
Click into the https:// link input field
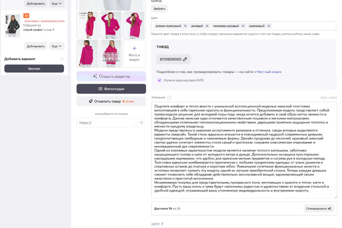[106, 123]
